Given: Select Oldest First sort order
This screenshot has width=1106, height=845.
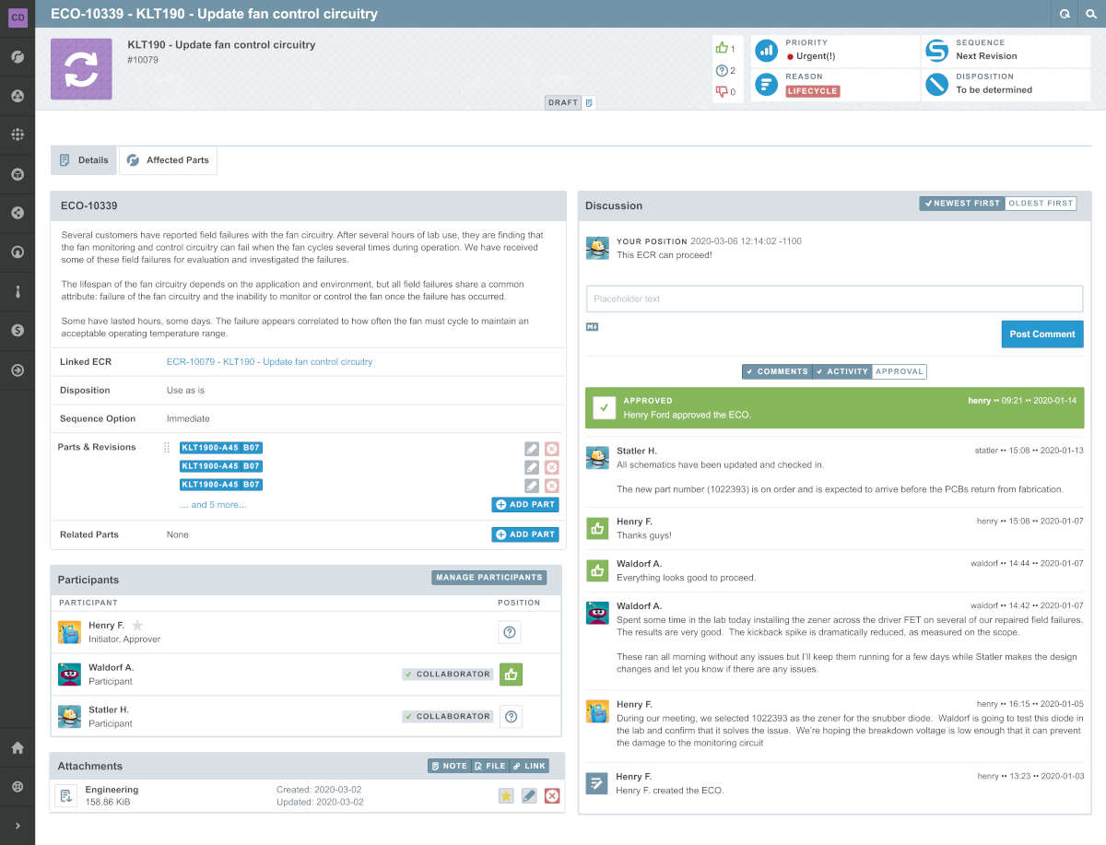Looking at the screenshot, I should point(1040,204).
